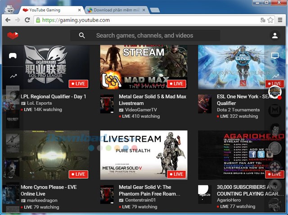The image size is (288, 215).
Task: Minimize the Chrome window
Action: (x=258, y=3)
